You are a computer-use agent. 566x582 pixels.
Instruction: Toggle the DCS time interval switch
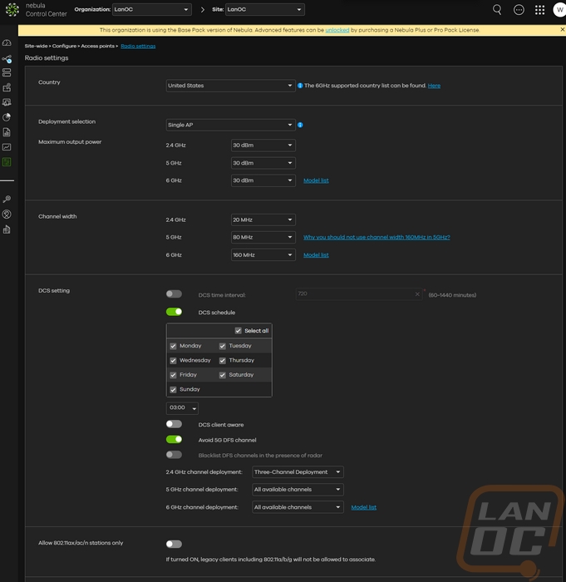click(x=174, y=294)
